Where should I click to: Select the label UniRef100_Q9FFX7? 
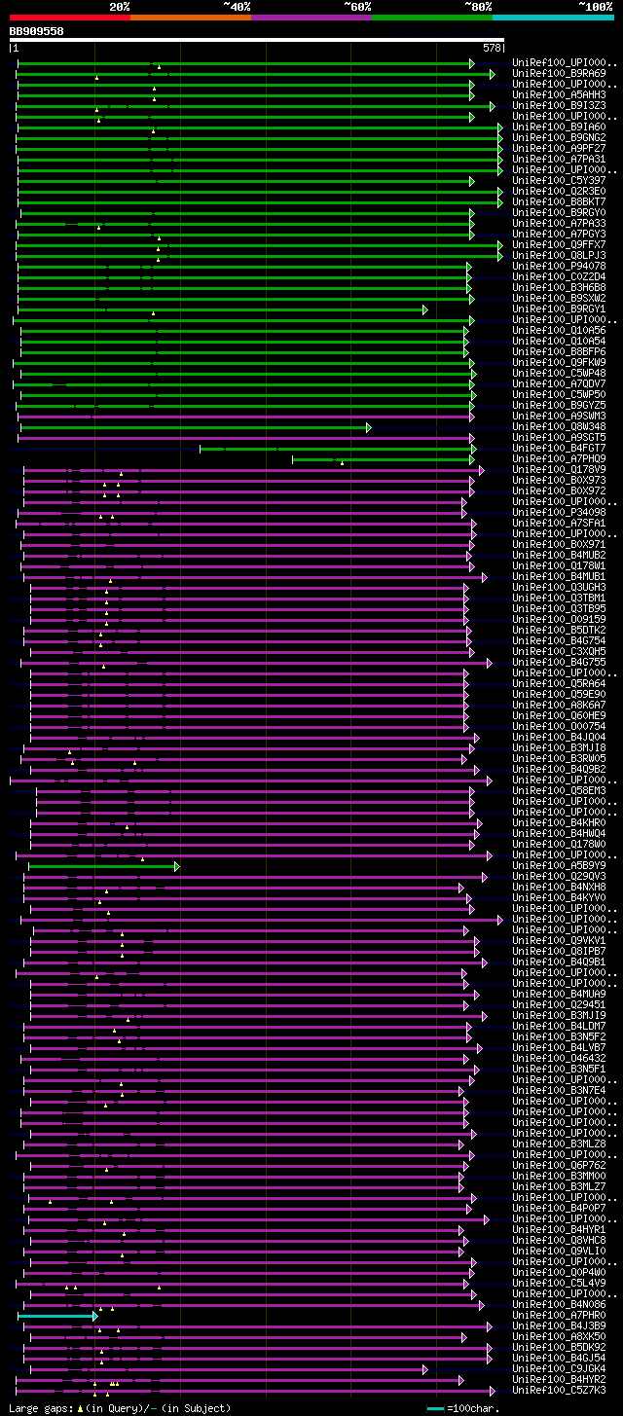pyautogui.click(x=559, y=244)
